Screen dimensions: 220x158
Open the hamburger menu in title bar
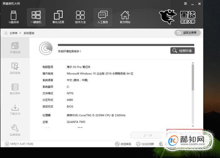tap(185, 4)
